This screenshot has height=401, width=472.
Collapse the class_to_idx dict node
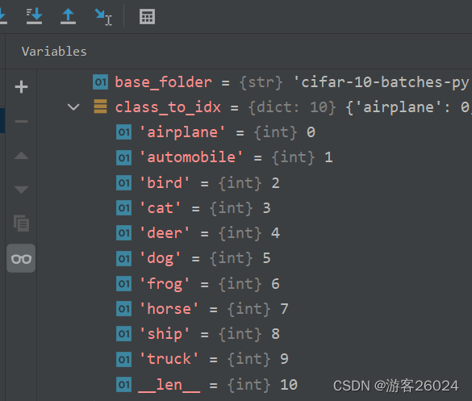(73, 107)
